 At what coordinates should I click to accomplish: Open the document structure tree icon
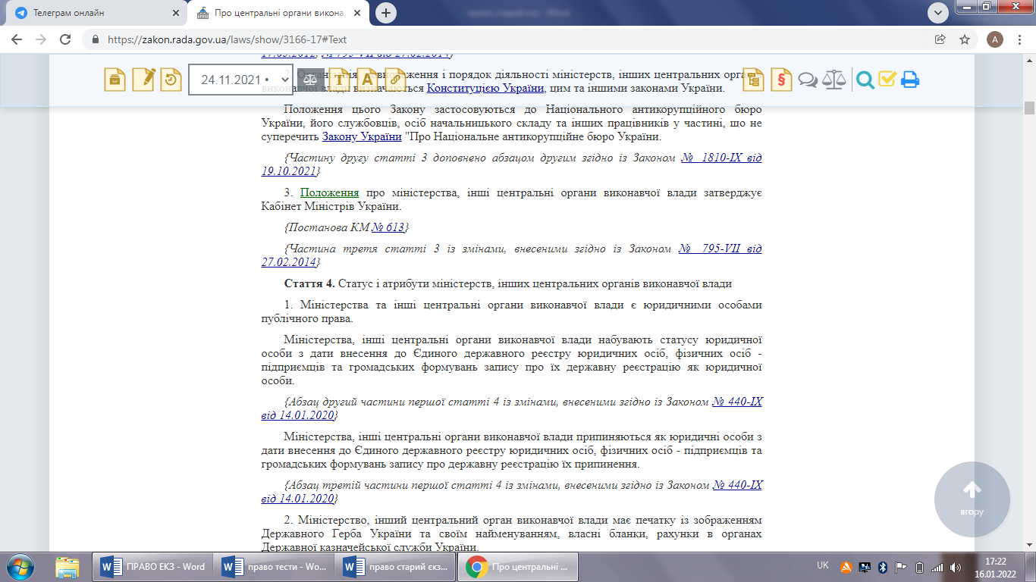[753, 80]
